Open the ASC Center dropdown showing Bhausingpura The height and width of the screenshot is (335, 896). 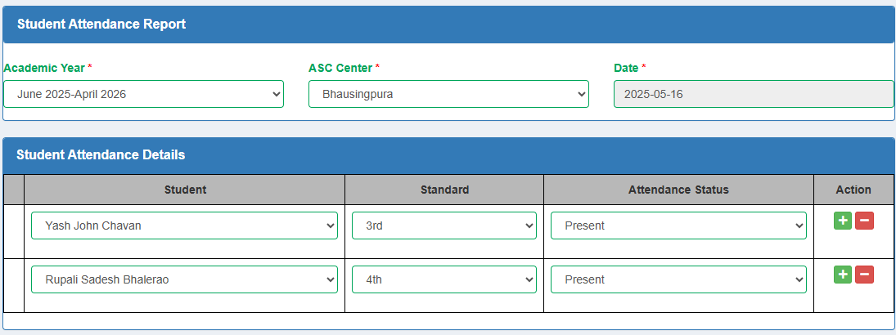tap(448, 94)
